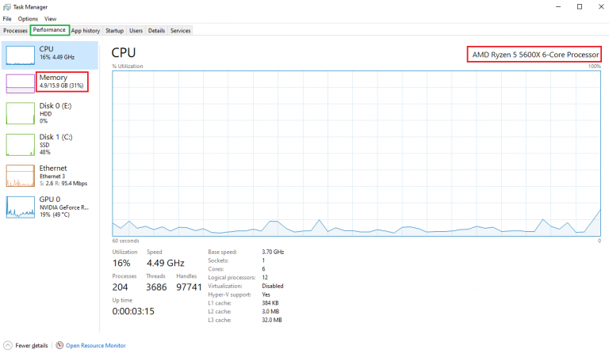Click the Open Resource Monitor link

95,345
